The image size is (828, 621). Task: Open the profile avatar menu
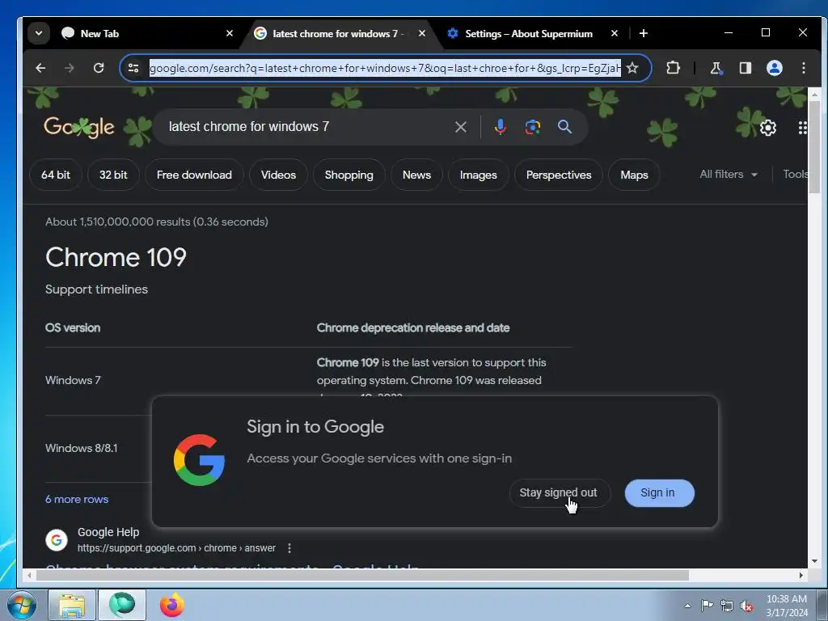pos(774,68)
